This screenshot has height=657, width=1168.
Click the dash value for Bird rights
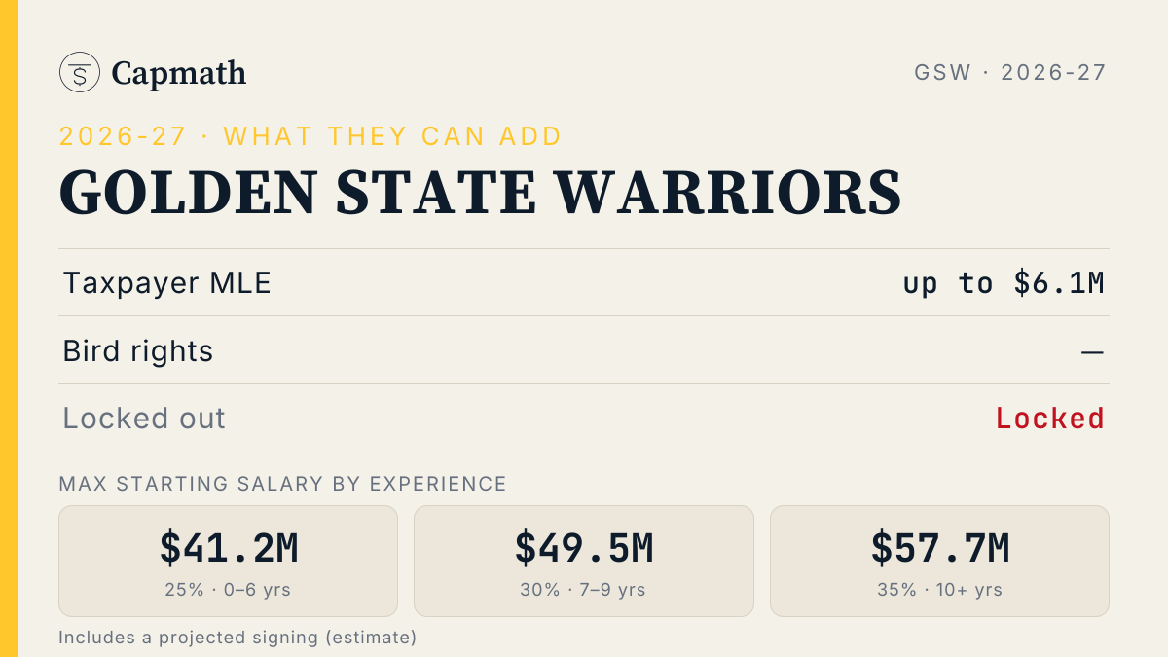point(1092,351)
